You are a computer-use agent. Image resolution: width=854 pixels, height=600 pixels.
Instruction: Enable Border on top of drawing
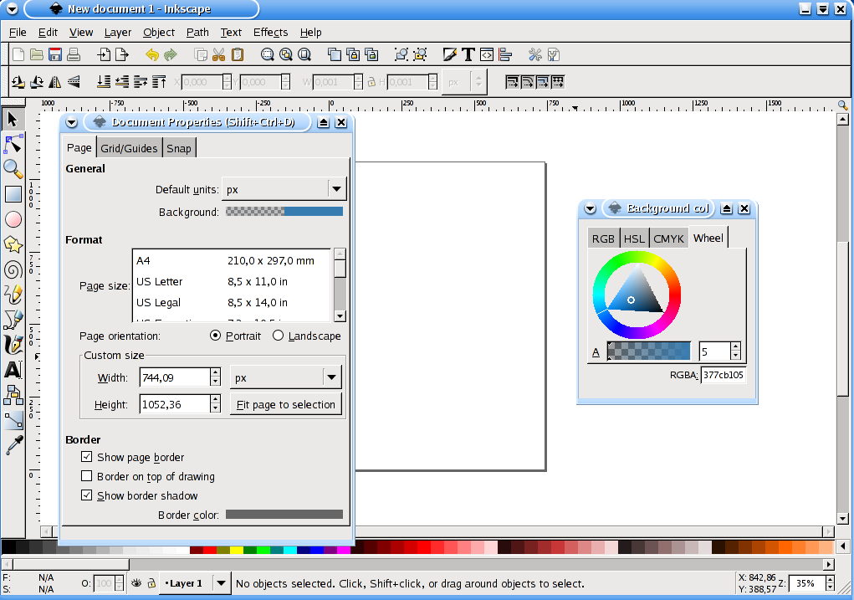(x=86, y=476)
